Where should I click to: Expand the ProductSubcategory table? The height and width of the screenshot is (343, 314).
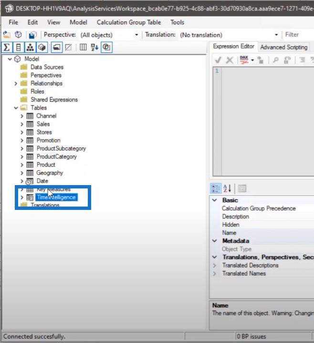(x=22, y=148)
